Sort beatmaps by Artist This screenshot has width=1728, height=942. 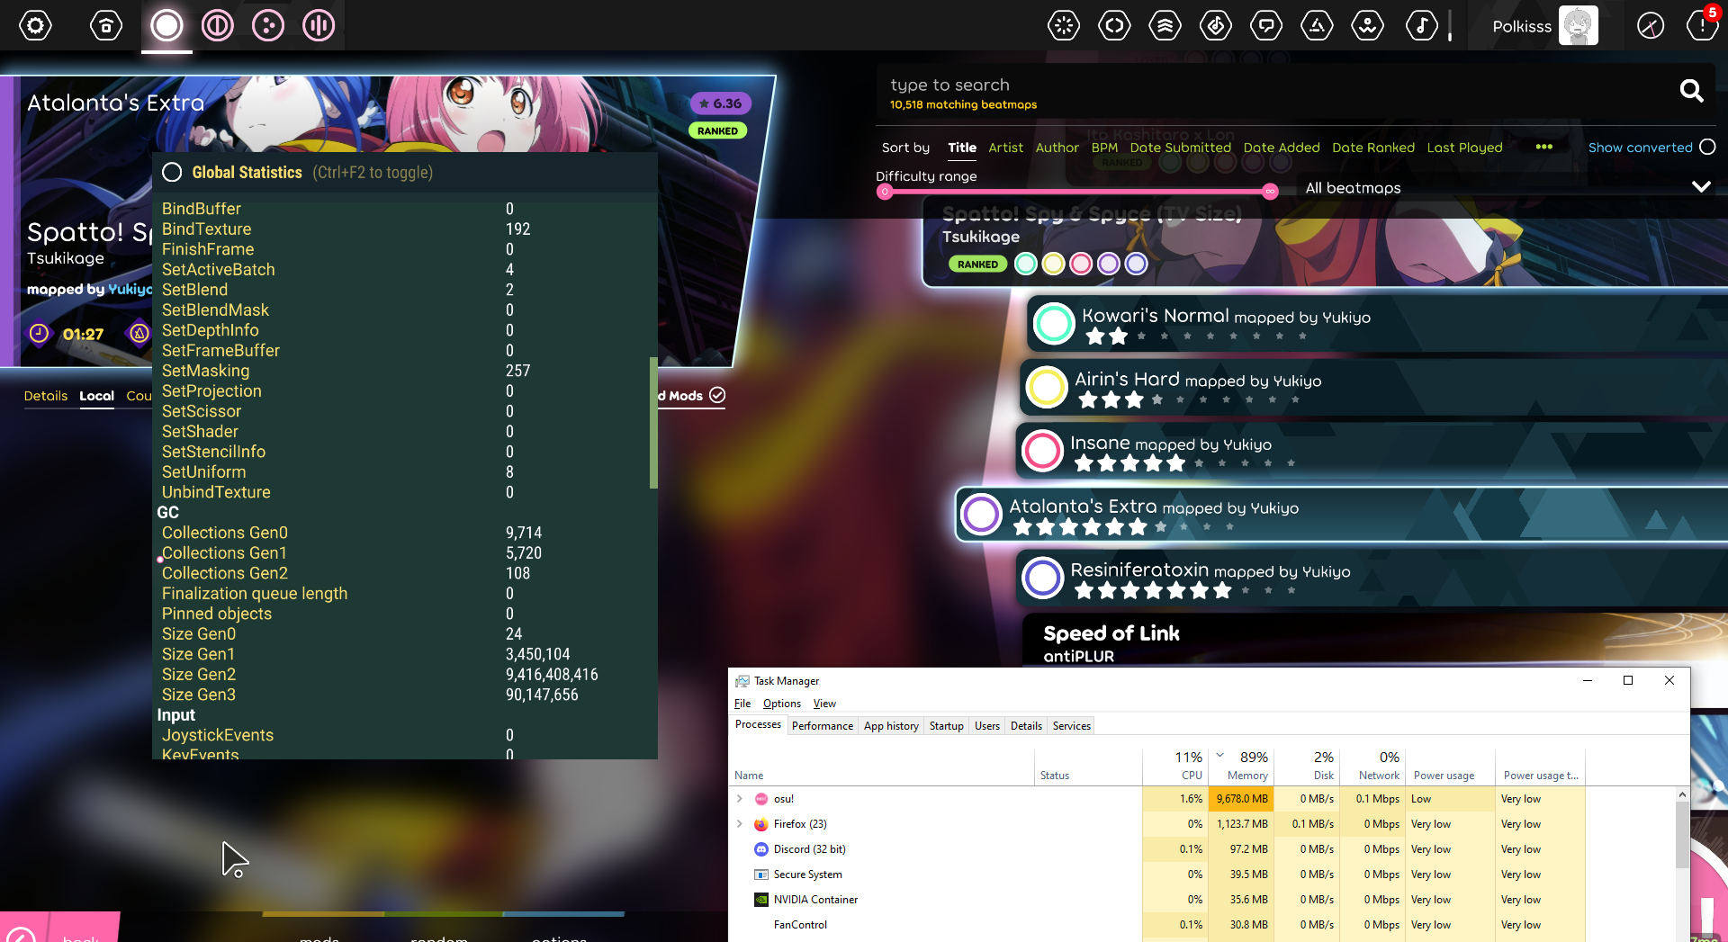1005,148
